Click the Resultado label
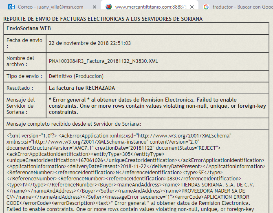 point(20,88)
